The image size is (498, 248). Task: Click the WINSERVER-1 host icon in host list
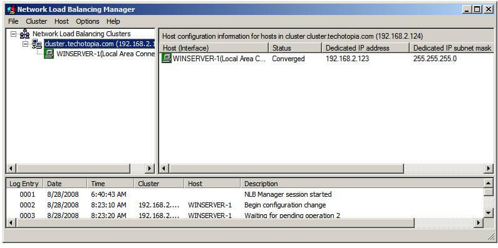coord(167,58)
